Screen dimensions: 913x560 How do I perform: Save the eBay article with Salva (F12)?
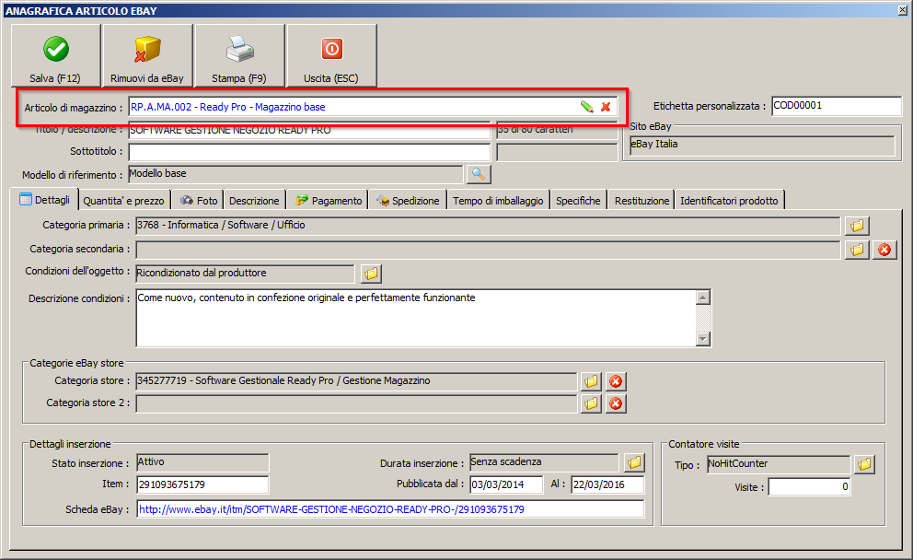pos(56,56)
